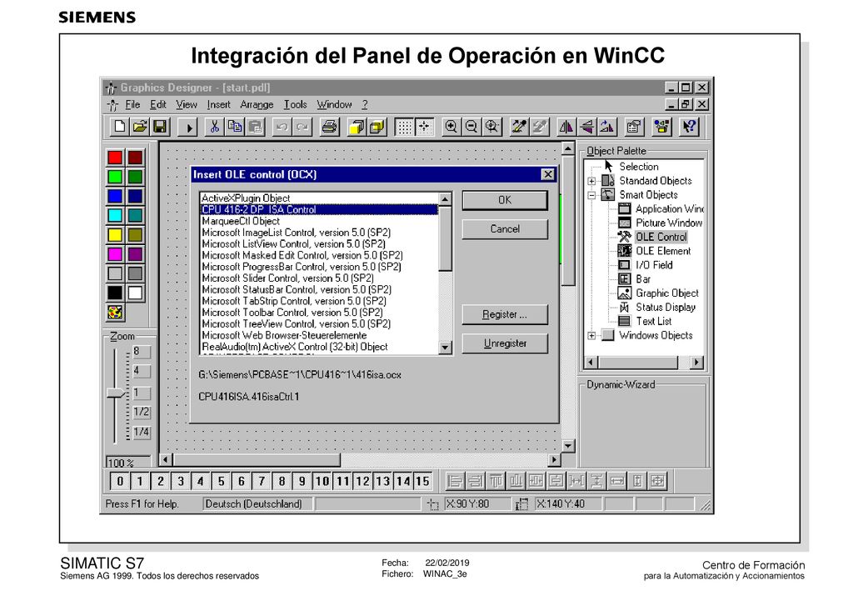Switch to layer 15 button

coord(422,481)
